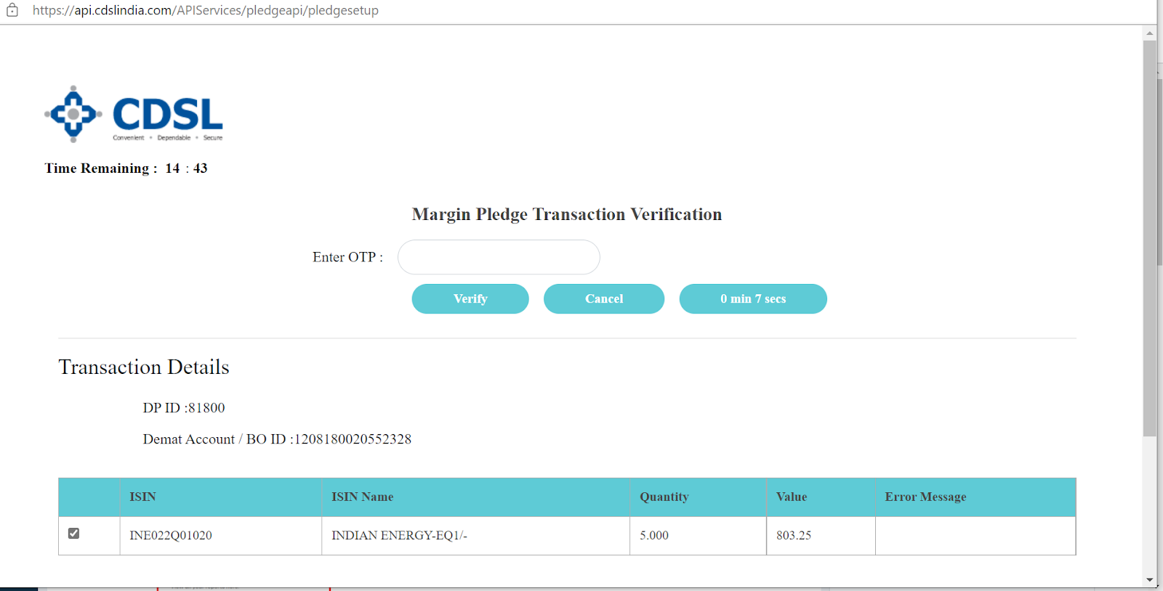Click the Error Message column header
This screenshot has width=1163, height=591.
pyautogui.click(x=975, y=497)
